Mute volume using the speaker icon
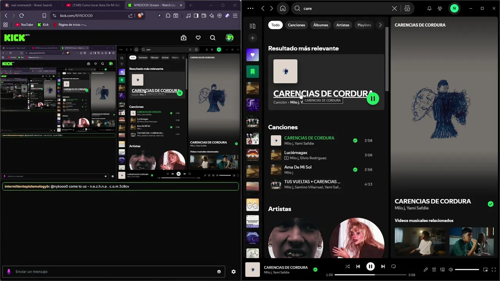Viewport: 500px width, 281px height. (451, 270)
